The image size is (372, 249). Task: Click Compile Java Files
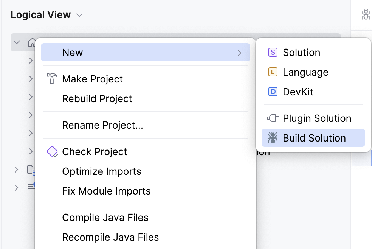coord(105,217)
